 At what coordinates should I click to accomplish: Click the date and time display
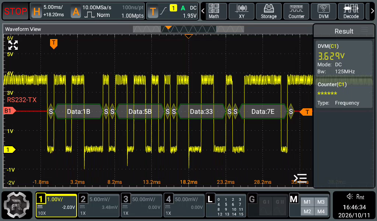(354, 211)
